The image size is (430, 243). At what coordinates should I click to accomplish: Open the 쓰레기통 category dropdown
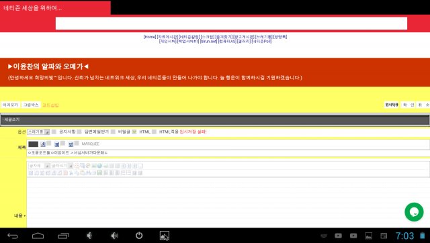coord(38,132)
